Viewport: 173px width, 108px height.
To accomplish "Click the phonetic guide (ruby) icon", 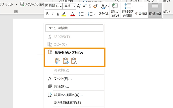I will click(90, 6).
